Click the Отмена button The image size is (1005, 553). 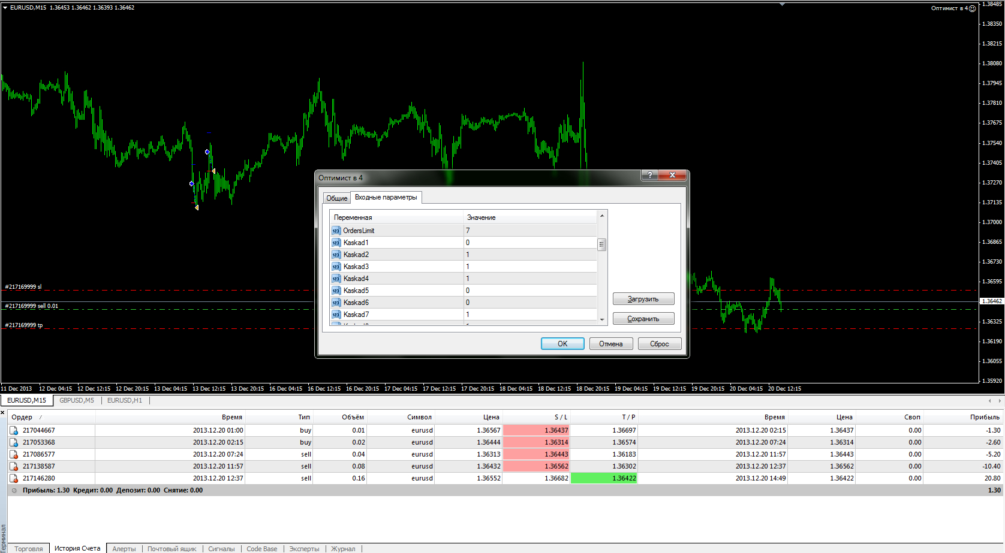click(611, 344)
